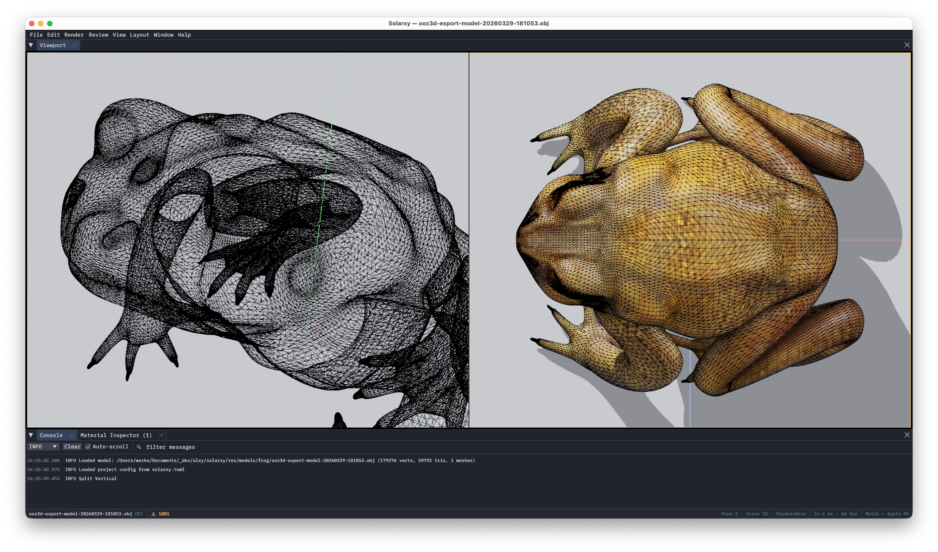Click the 'Metal – Apple M5' status entry
Screen dimensions: 938x552
887,514
